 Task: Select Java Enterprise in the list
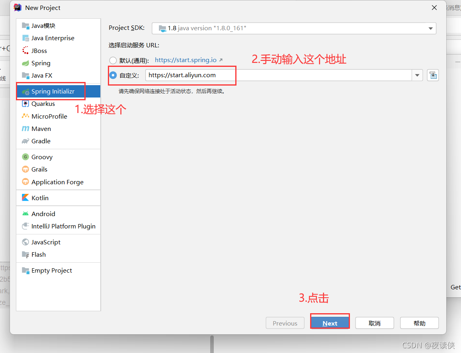tap(59, 38)
